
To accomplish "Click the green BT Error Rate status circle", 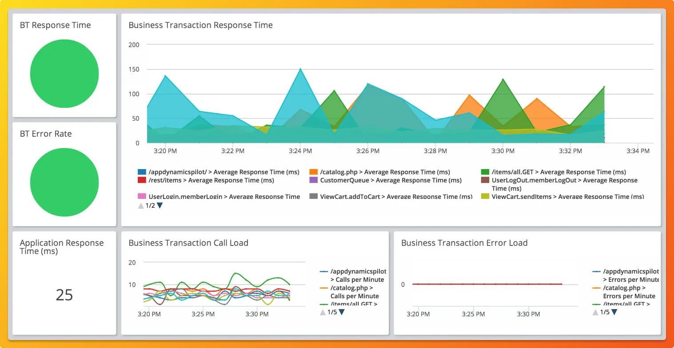I will [x=64, y=182].
